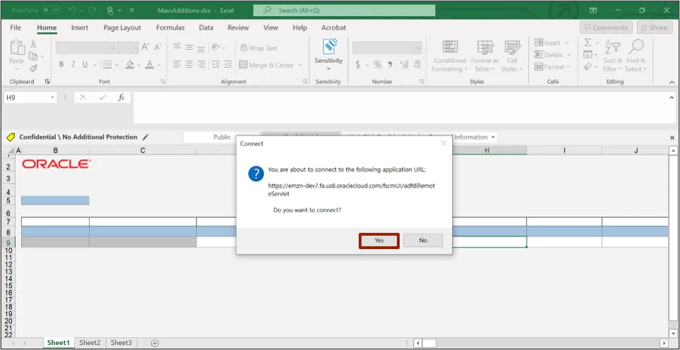680x350 pixels.
Task: Click the Undo arrow in title bar
Action: [72, 11]
